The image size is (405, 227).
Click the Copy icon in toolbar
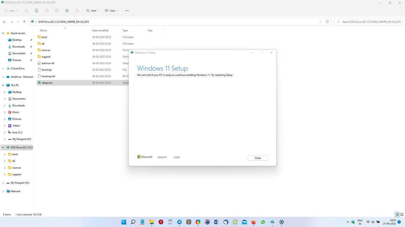pos(37,11)
